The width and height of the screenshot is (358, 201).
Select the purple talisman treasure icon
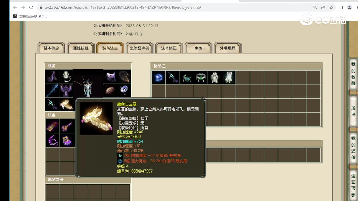pos(53,126)
